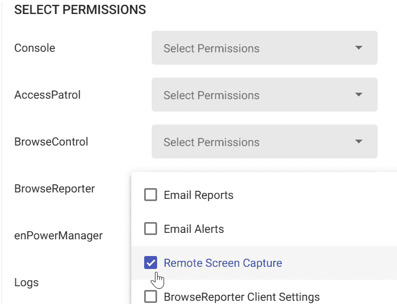Click the Logs row label

pos(26,282)
